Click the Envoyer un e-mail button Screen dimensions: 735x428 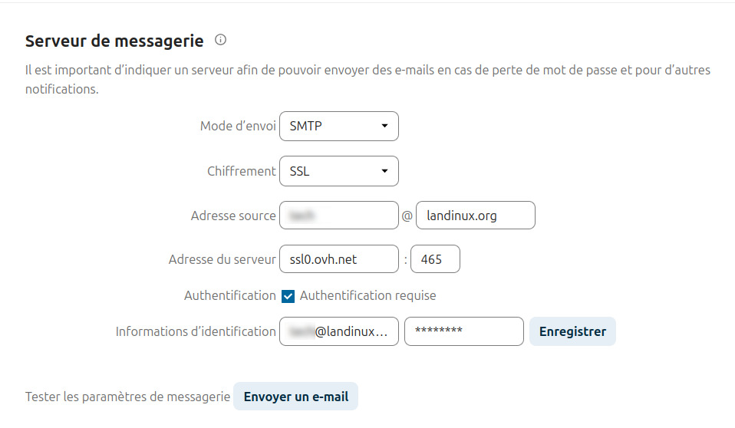click(x=295, y=397)
